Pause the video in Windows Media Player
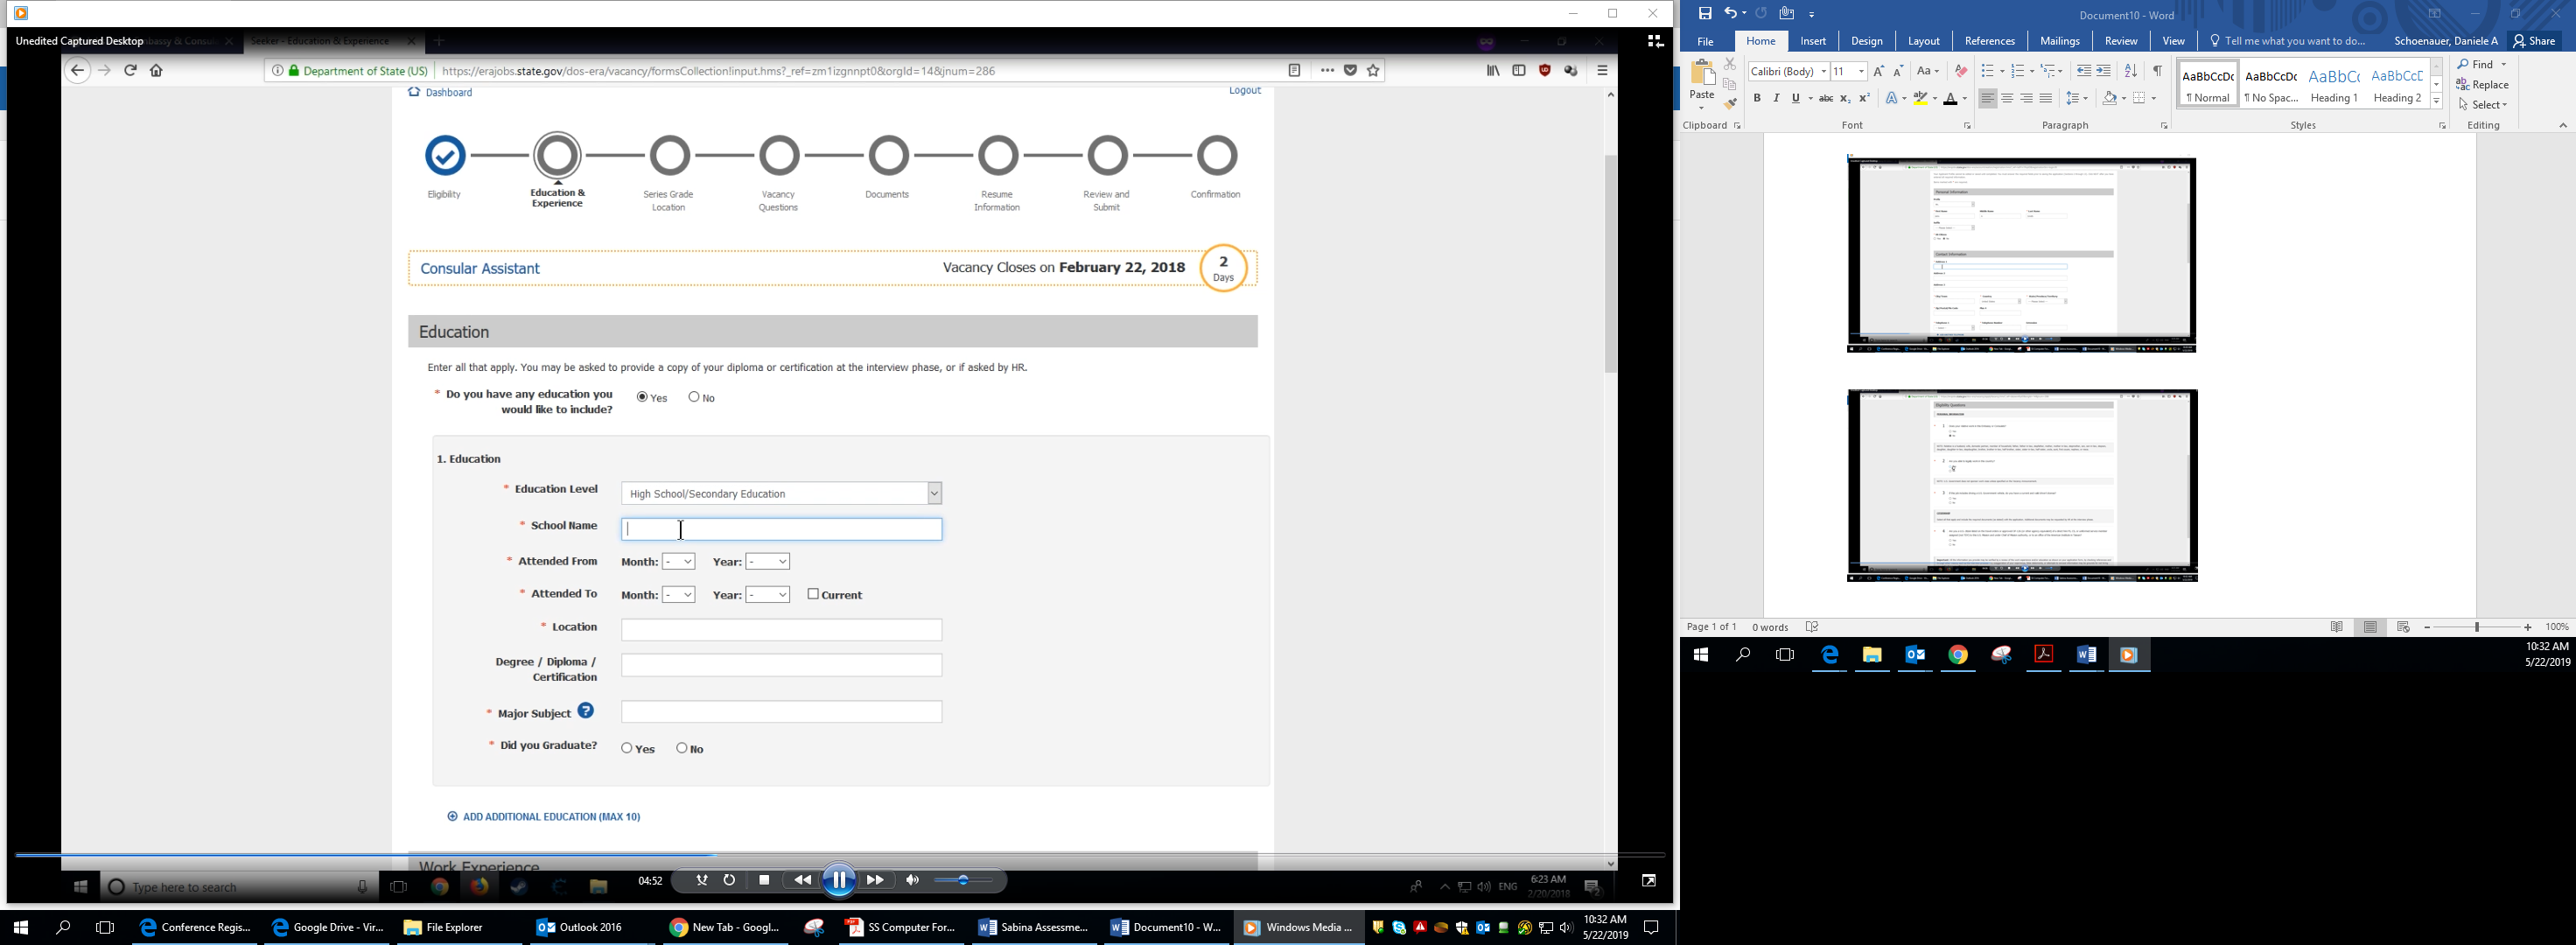2576x945 pixels. click(838, 880)
